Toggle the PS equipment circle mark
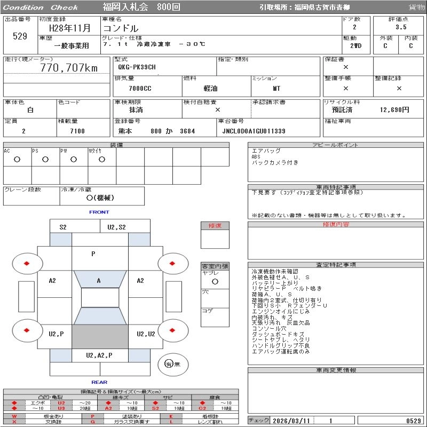 45,159
